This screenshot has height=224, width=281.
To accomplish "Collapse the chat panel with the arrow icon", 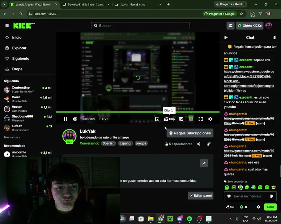I will tap(226, 37).
